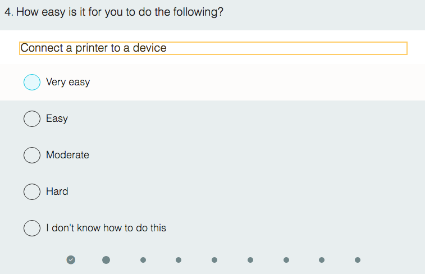Click the 'Very easy' label text

[x=68, y=83]
